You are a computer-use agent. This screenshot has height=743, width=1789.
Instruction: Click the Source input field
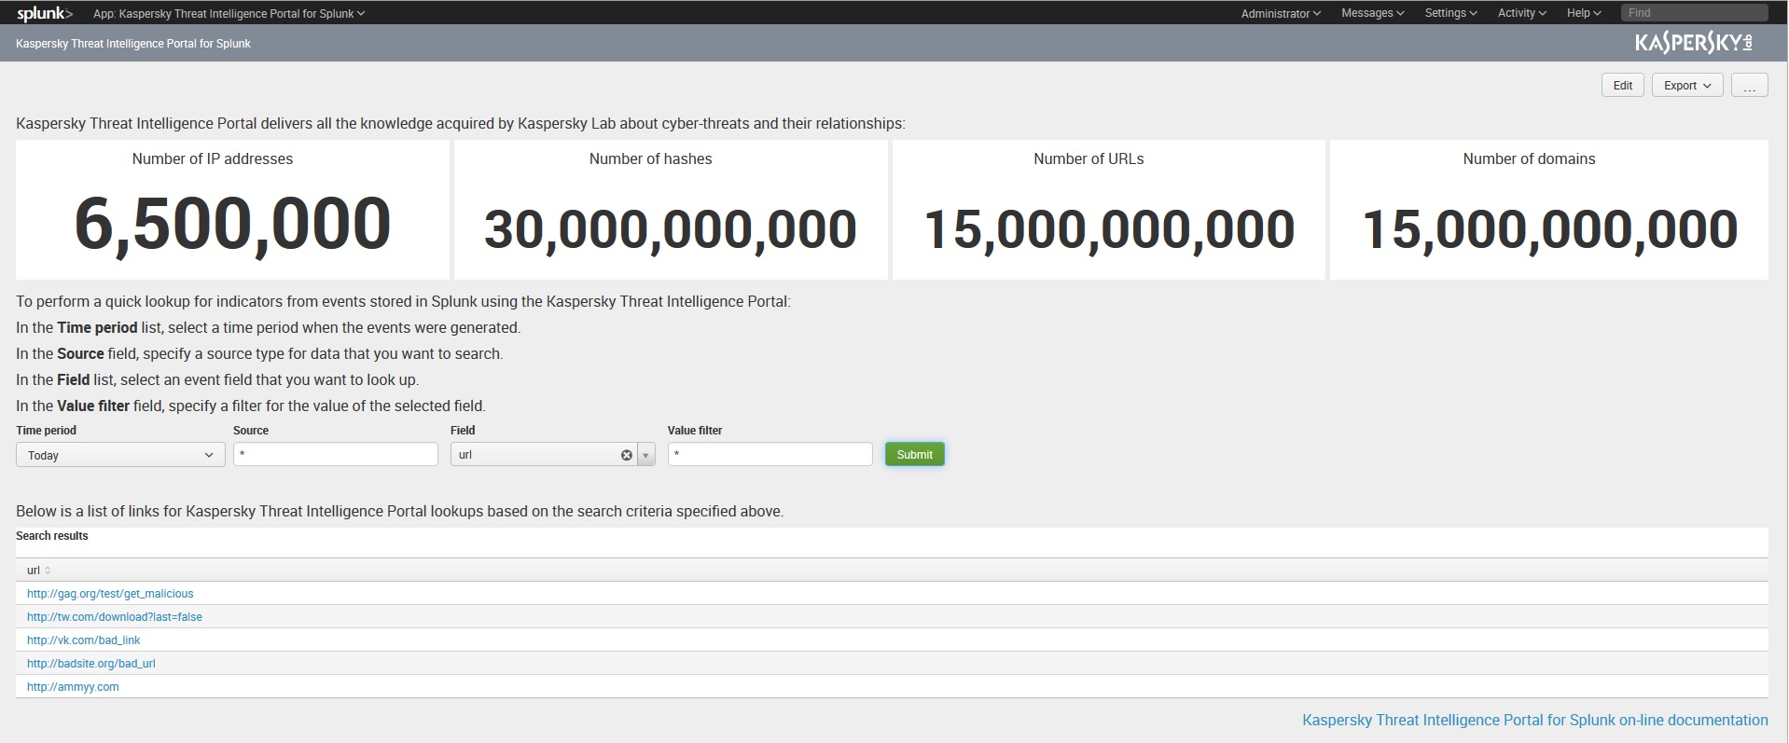[335, 455]
